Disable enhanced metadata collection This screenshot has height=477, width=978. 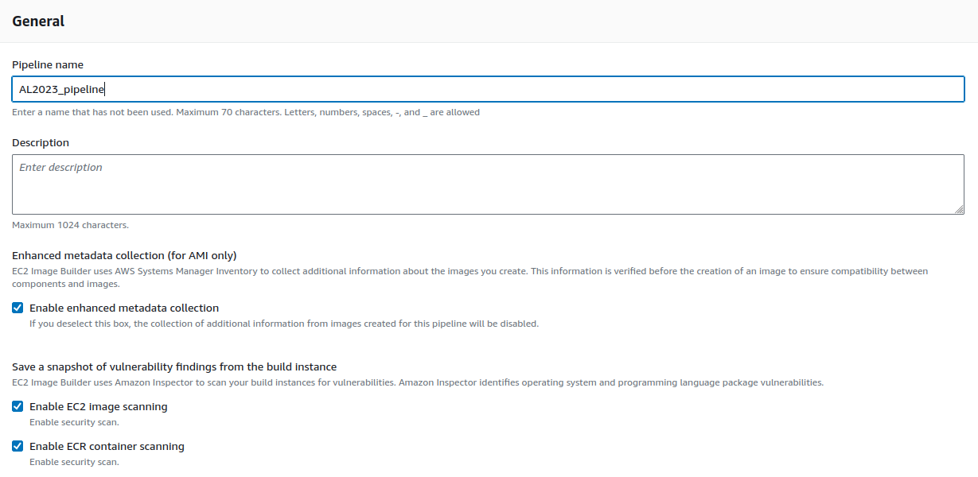coord(18,308)
